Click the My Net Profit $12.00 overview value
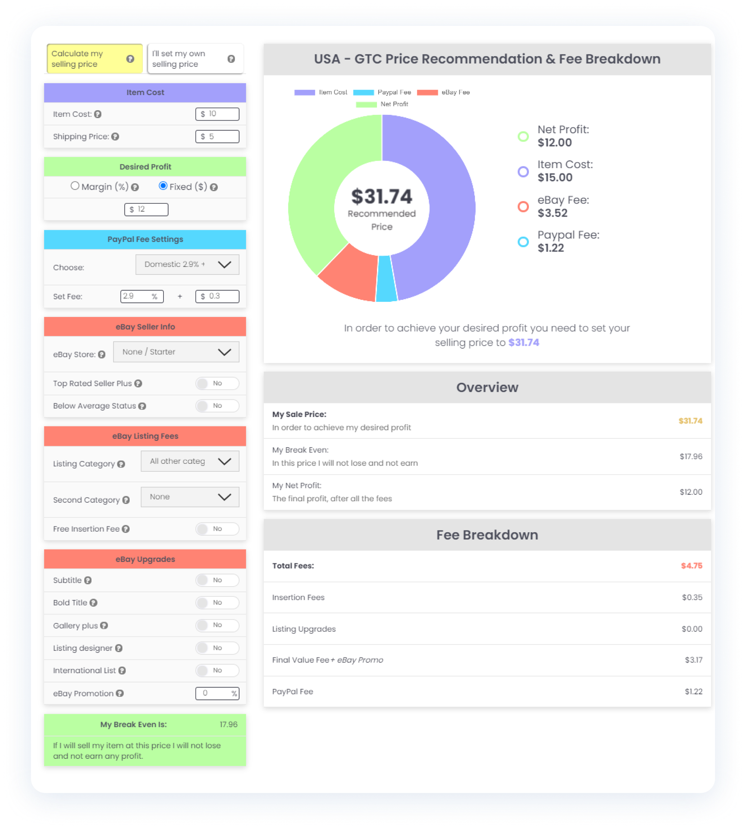Screen dimensions: 746x829 click(691, 492)
